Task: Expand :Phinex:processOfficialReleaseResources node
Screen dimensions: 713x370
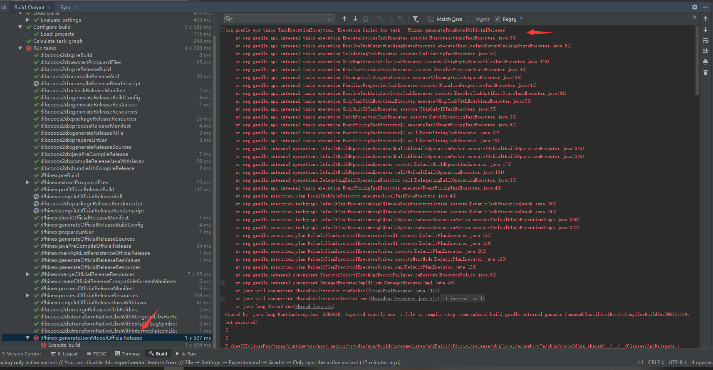Action: 27,296
